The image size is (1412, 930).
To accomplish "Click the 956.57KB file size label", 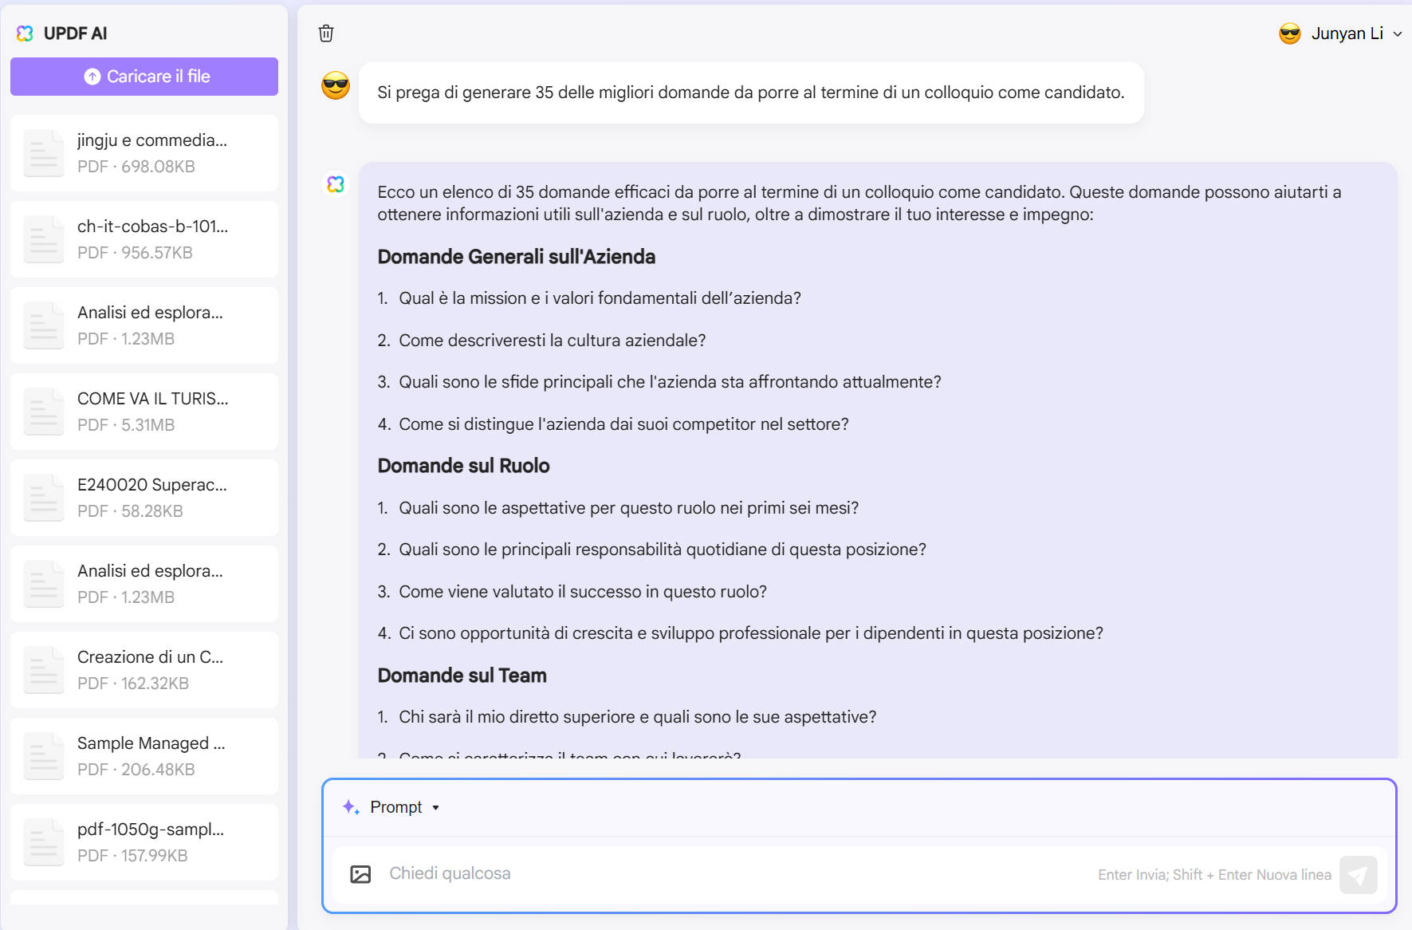I will tap(157, 253).
